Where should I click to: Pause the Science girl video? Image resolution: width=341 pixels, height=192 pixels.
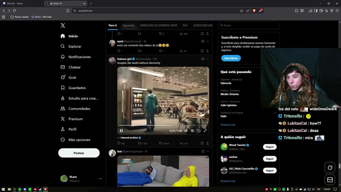click(121, 131)
